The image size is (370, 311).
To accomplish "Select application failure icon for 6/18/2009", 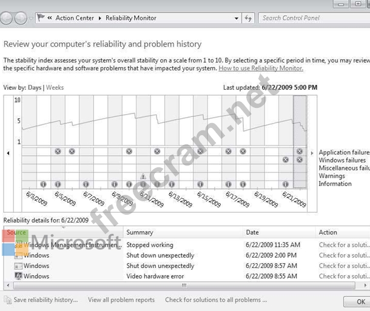I will click(x=243, y=152).
